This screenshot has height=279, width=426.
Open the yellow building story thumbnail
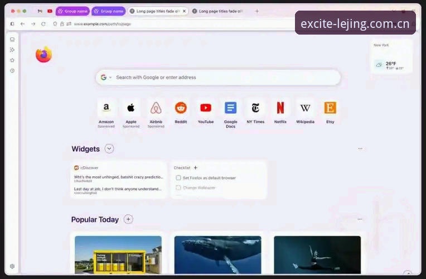[118, 255]
